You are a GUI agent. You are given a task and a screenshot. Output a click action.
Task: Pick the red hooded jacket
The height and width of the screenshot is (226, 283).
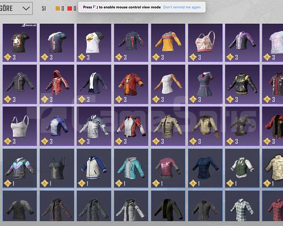point(57,84)
